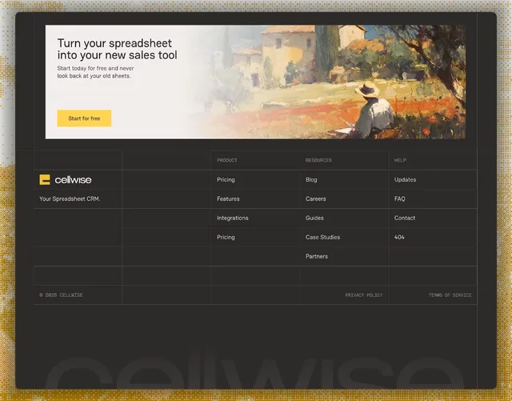
Task: Click the 'Turn your spreadsheet' headline
Action: click(118, 49)
